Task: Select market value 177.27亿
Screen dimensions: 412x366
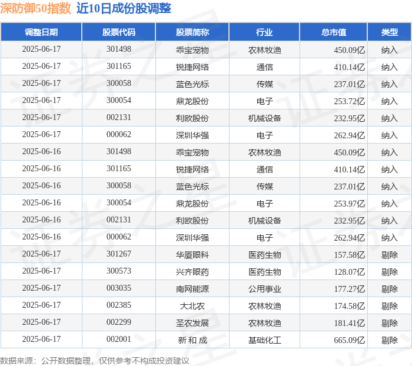Action: point(350,289)
